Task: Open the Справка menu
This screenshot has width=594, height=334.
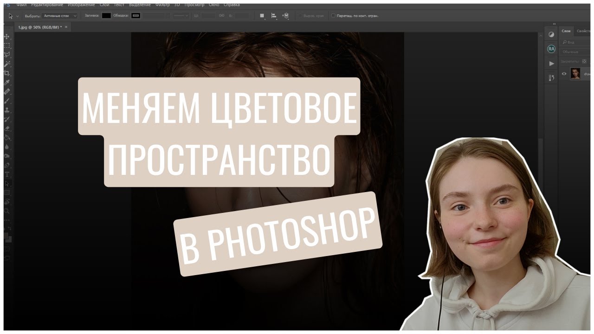Action: click(x=232, y=5)
